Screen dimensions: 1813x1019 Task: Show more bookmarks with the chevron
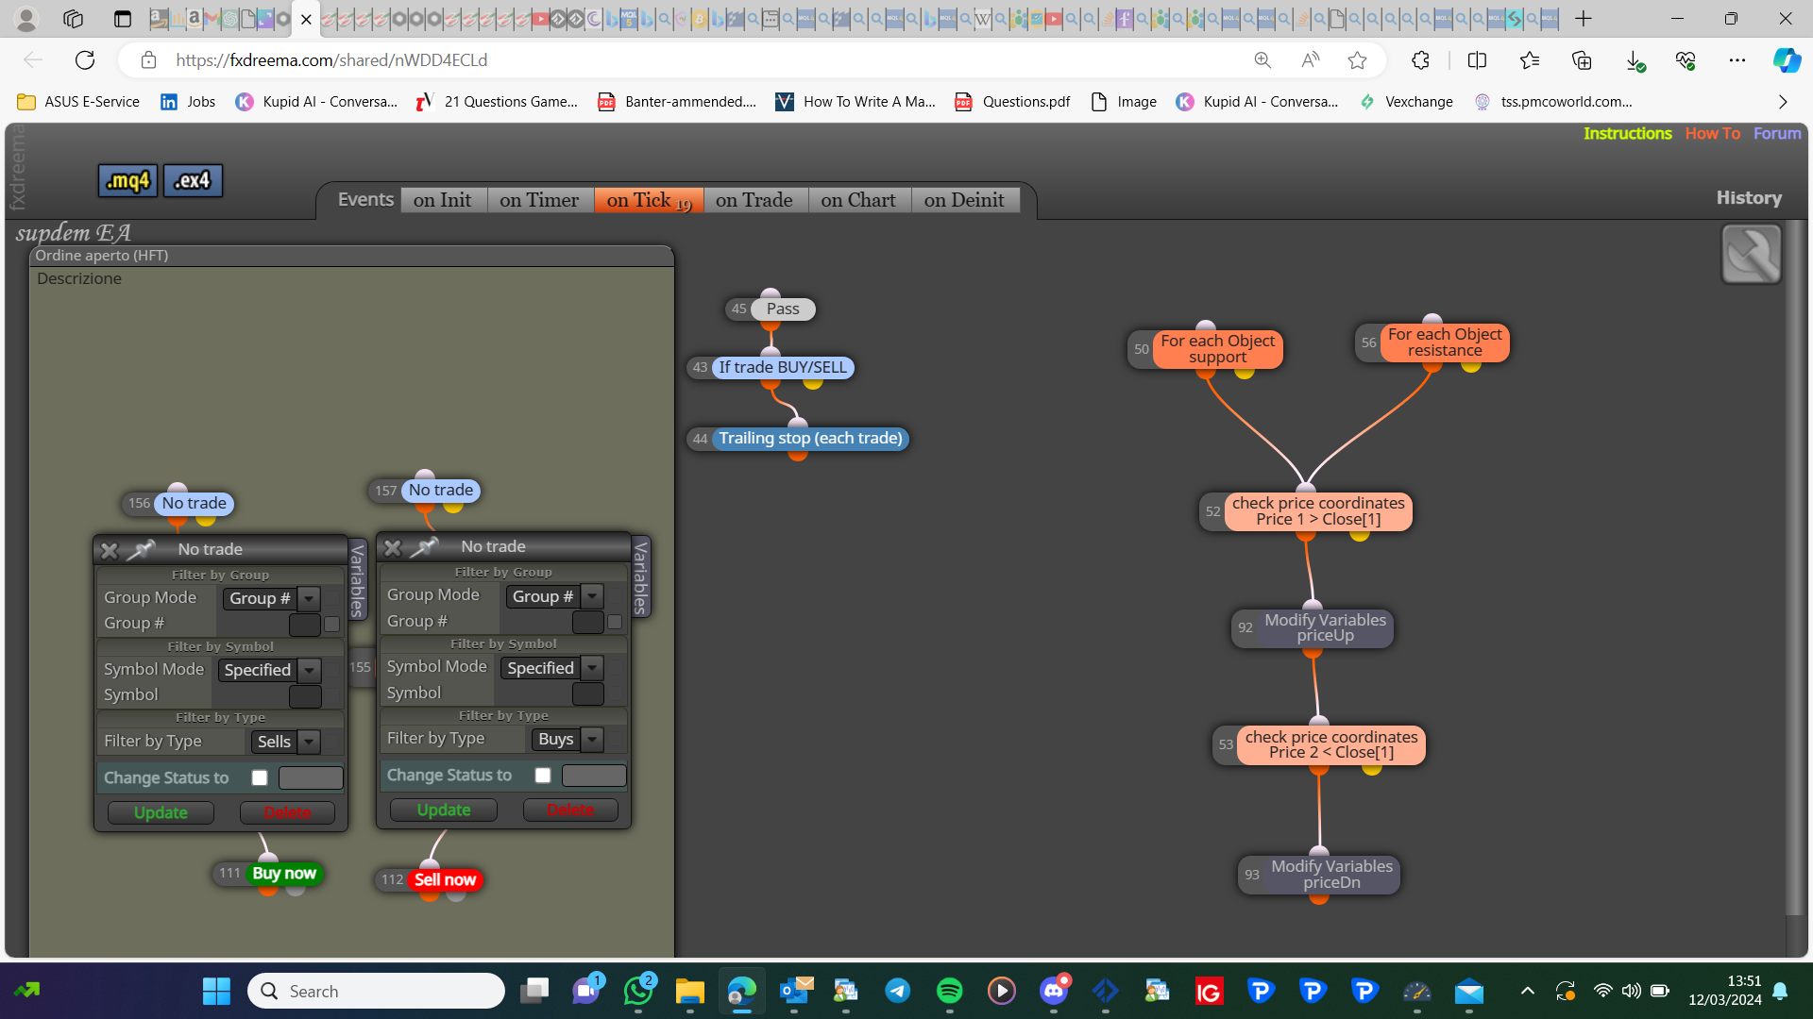(1783, 102)
